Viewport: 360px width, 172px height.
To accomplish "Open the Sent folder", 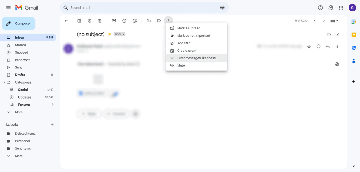I will [28, 67].
